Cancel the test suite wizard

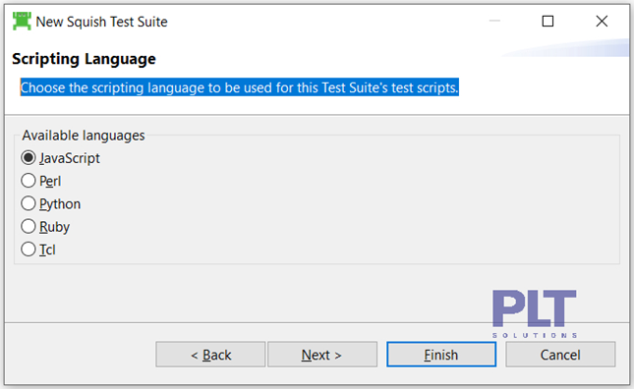[x=560, y=355]
